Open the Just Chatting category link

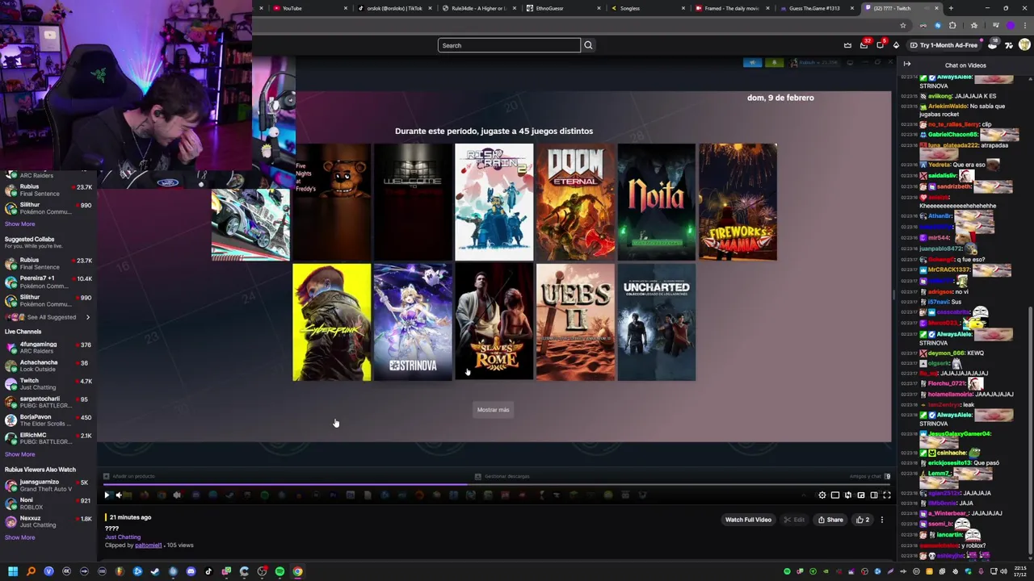click(123, 537)
